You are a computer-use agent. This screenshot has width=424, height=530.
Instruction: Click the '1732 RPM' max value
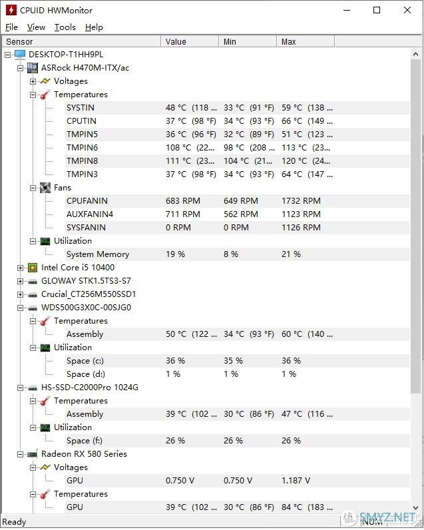pyautogui.click(x=301, y=201)
